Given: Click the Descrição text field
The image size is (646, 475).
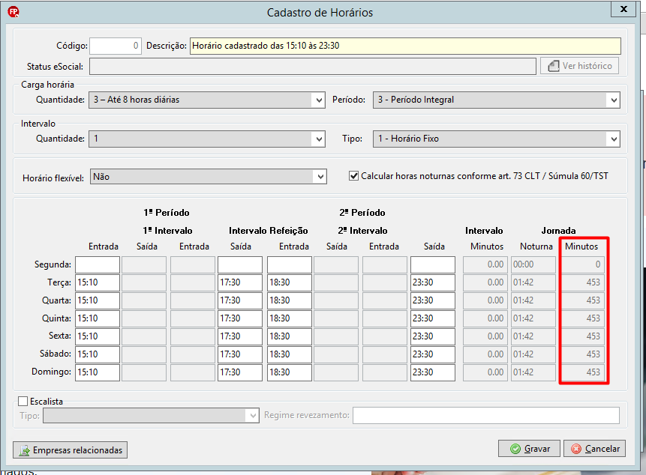Looking at the screenshot, I should [x=405, y=46].
